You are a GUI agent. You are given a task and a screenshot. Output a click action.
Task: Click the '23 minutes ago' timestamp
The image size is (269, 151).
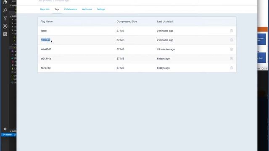coord(166,49)
